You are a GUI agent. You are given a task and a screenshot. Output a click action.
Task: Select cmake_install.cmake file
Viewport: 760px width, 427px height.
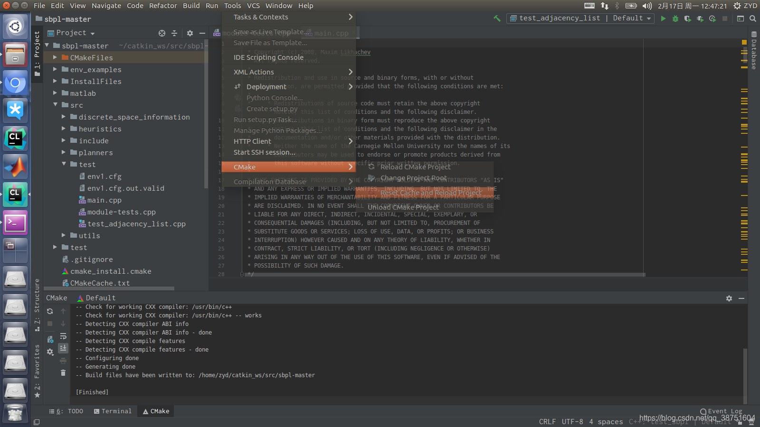pos(111,271)
